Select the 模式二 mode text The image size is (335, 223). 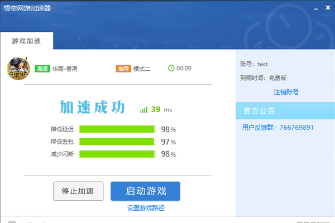(x=142, y=69)
